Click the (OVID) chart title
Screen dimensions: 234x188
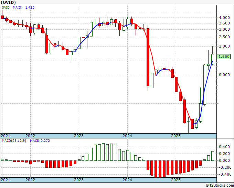click(x=8, y=2)
